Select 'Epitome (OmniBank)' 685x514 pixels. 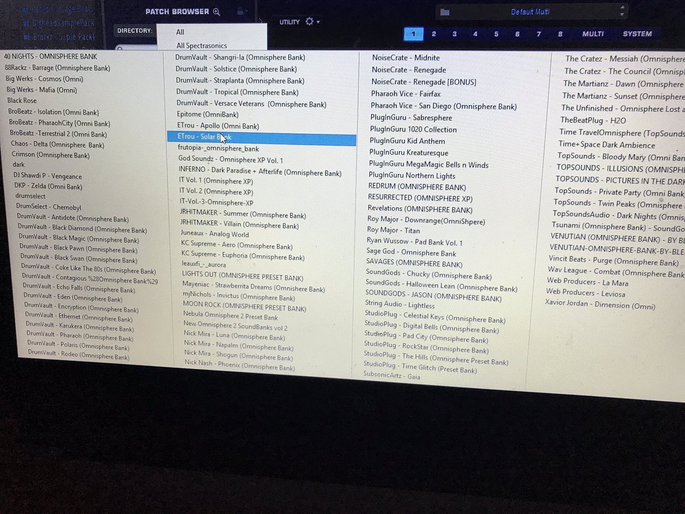(x=208, y=115)
